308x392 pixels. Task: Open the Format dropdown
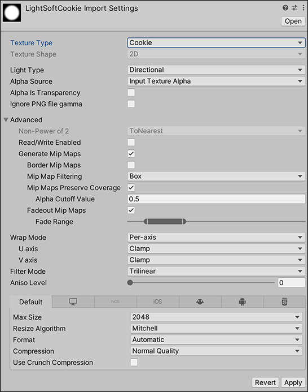[x=216, y=340]
